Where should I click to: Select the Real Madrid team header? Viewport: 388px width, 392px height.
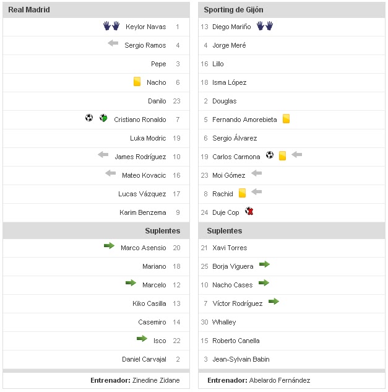(x=29, y=10)
